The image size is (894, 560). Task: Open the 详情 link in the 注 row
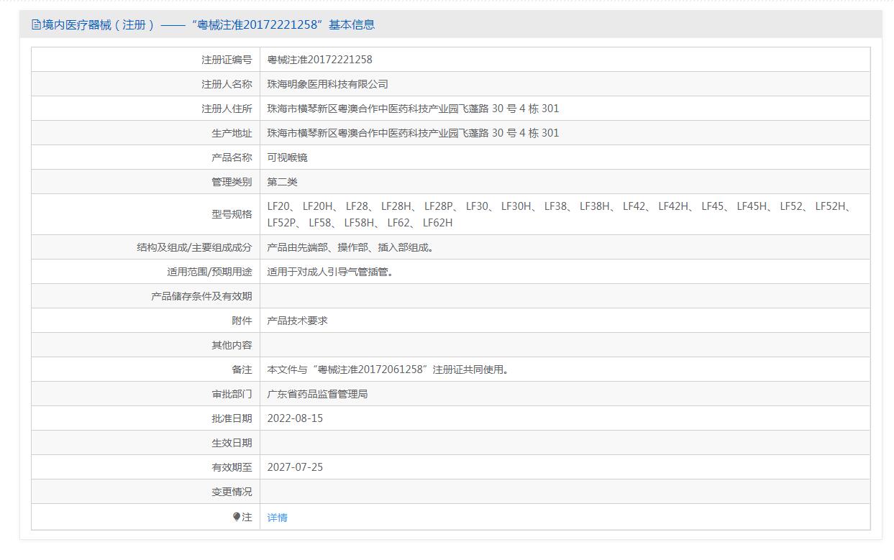tap(277, 518)
